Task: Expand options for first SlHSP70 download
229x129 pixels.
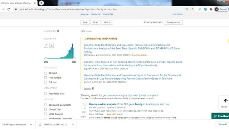Action: pyautogui.click(x=31, y=124)
